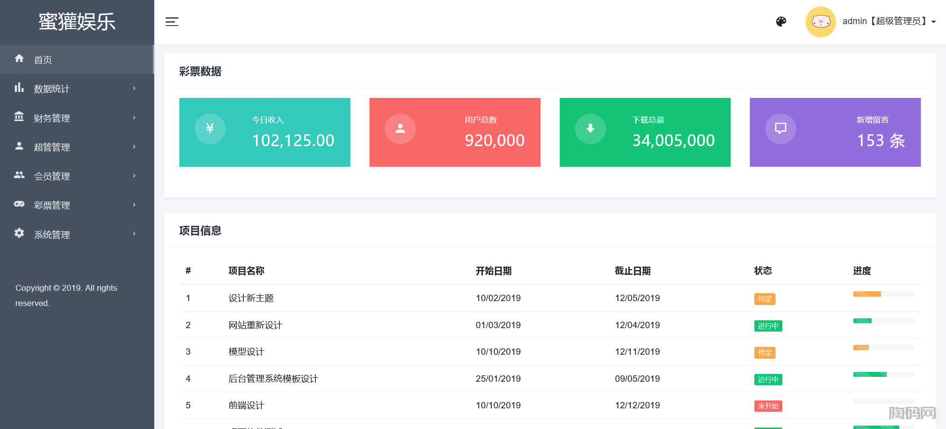Expand the 会员管理 submenu arrow
Image resolution: width=946 pixels, height=429 pixels.
coord(134,176)
